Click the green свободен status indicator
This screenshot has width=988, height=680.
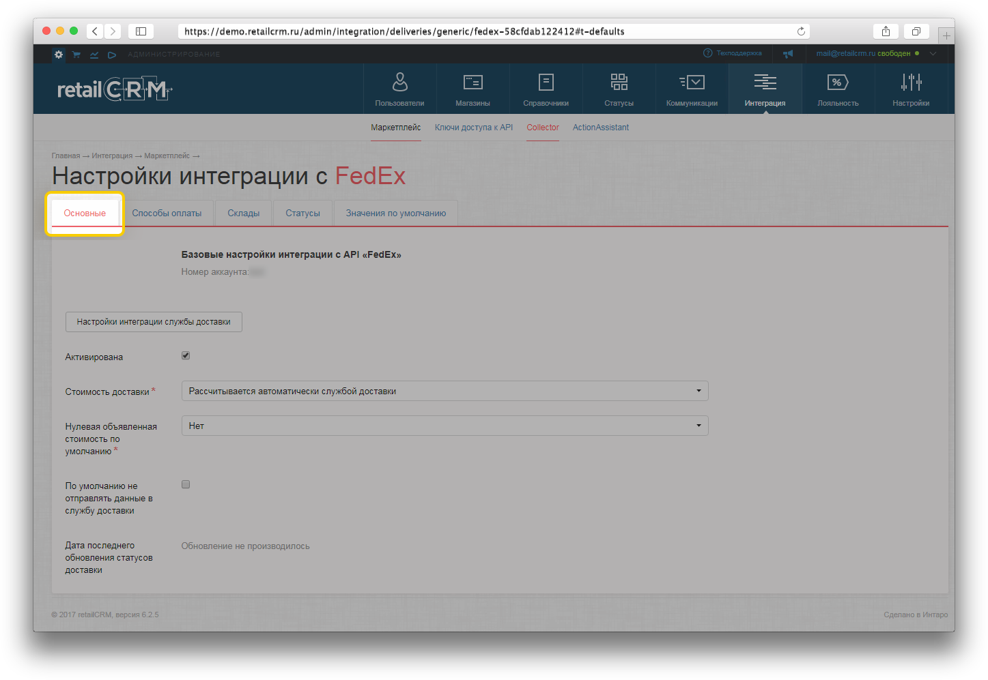click(916, 53)
